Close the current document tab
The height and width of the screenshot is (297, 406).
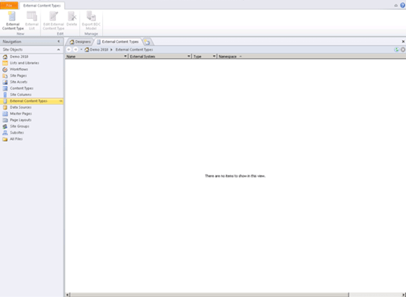tap(403, 42)
